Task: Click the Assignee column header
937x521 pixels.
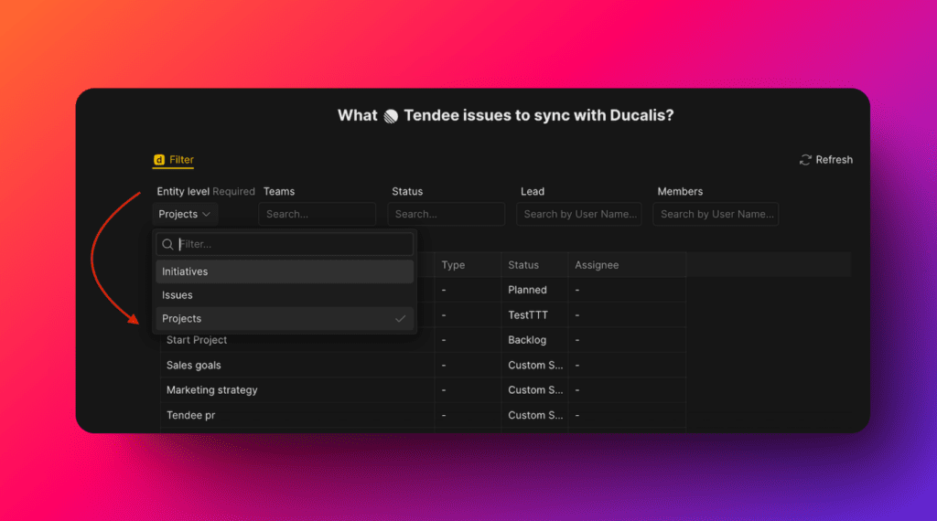Action: (x=597, y=265)
